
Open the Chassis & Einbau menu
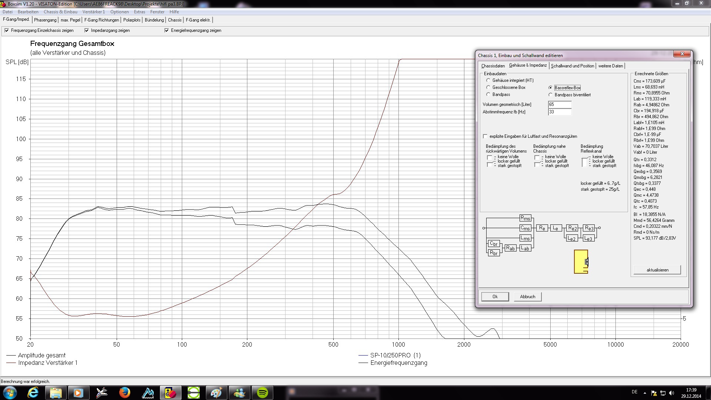coord(60,12)
